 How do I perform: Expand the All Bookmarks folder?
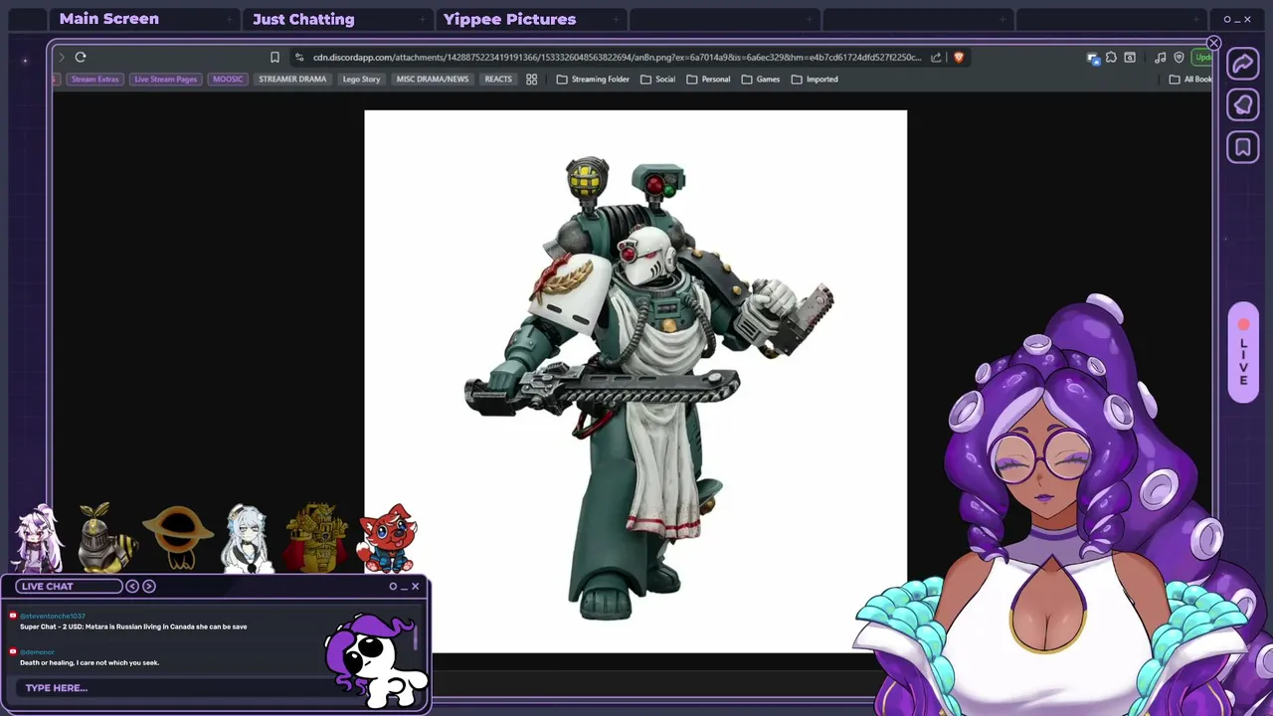point(1191,80)
